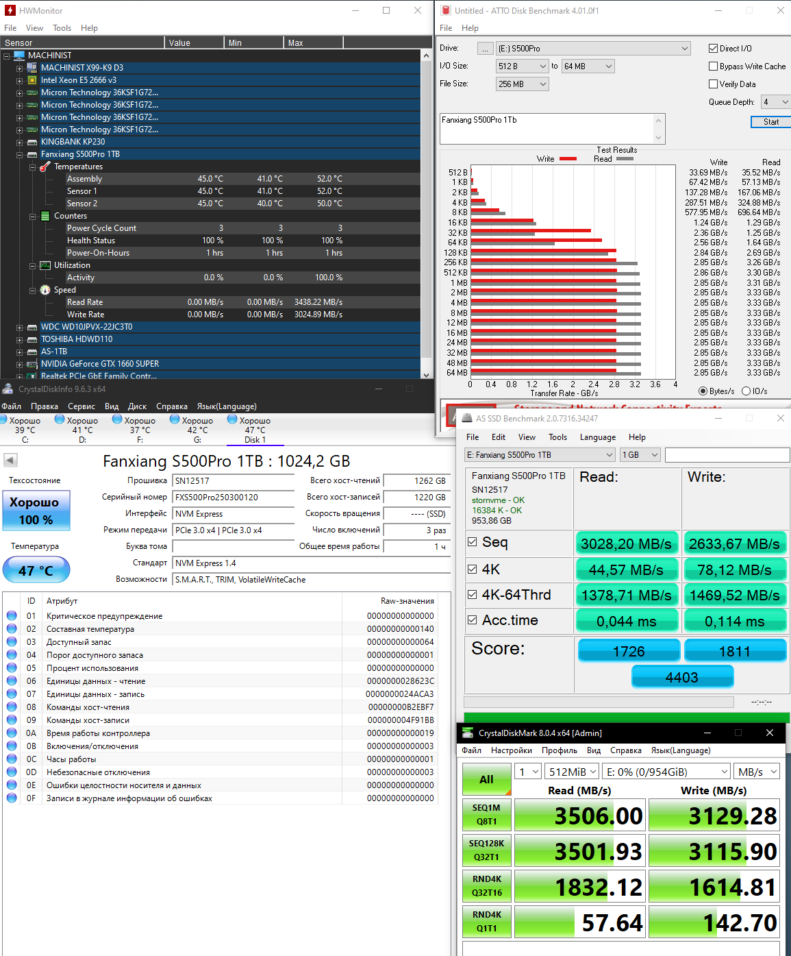Click the CrystalDiskMark title bar icon
Image resolution: width=791 pixels, height=956 pixels.
point(468,733)
